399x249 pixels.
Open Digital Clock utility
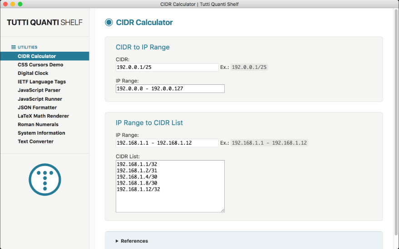(33, 73)
